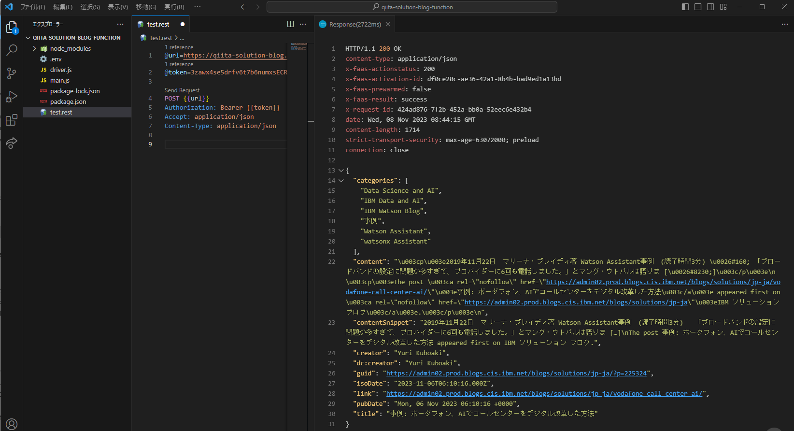The width and height of the screenshot is (794, 431).
Task: Toggle the primary side bar
Action: [x=685, y=7]
